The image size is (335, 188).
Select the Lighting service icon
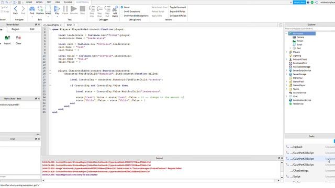coord(291,56)
